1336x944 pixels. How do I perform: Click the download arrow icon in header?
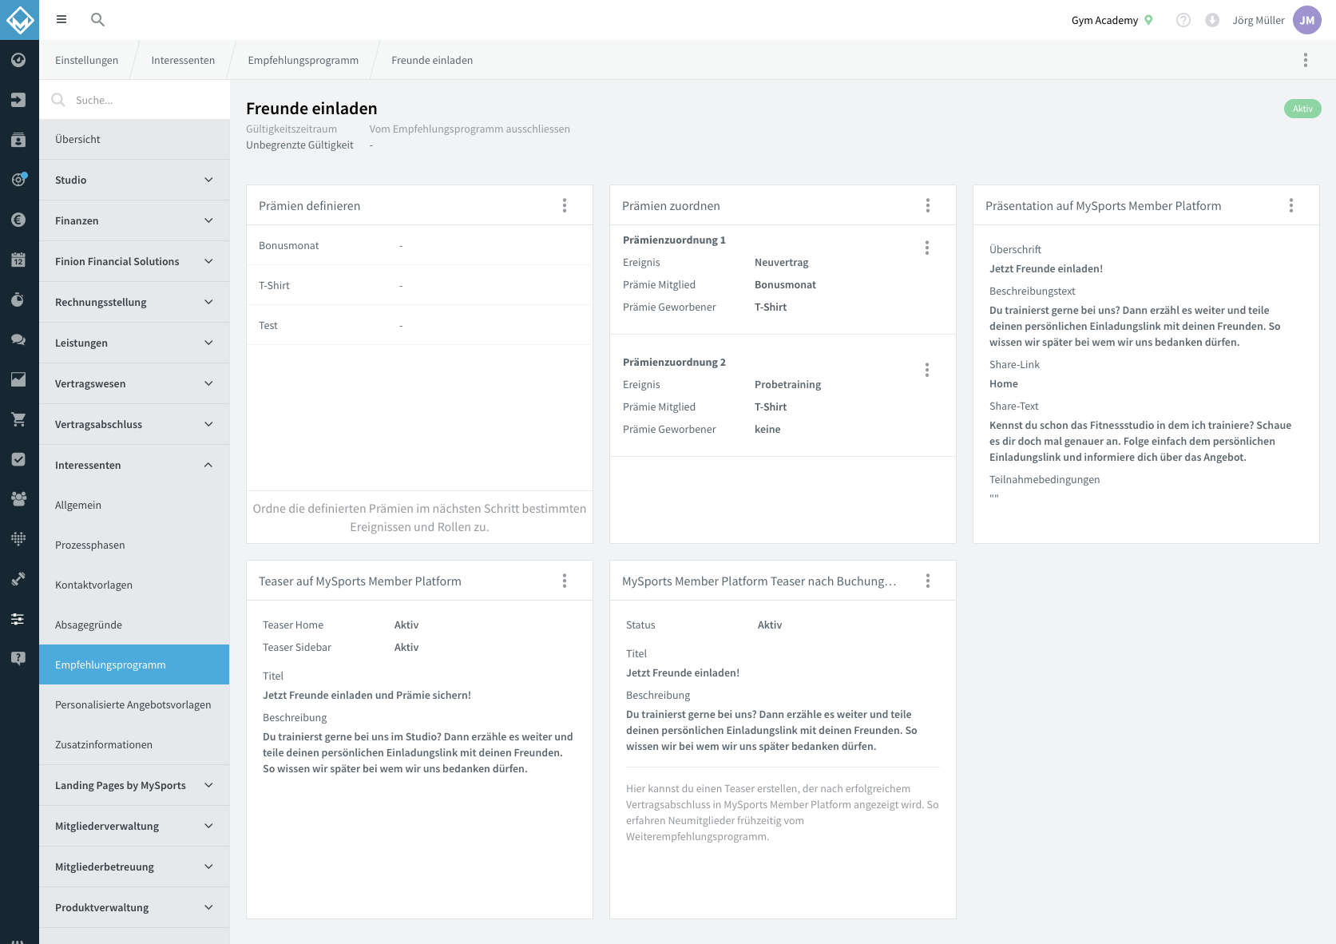(x=1212, y=21)
